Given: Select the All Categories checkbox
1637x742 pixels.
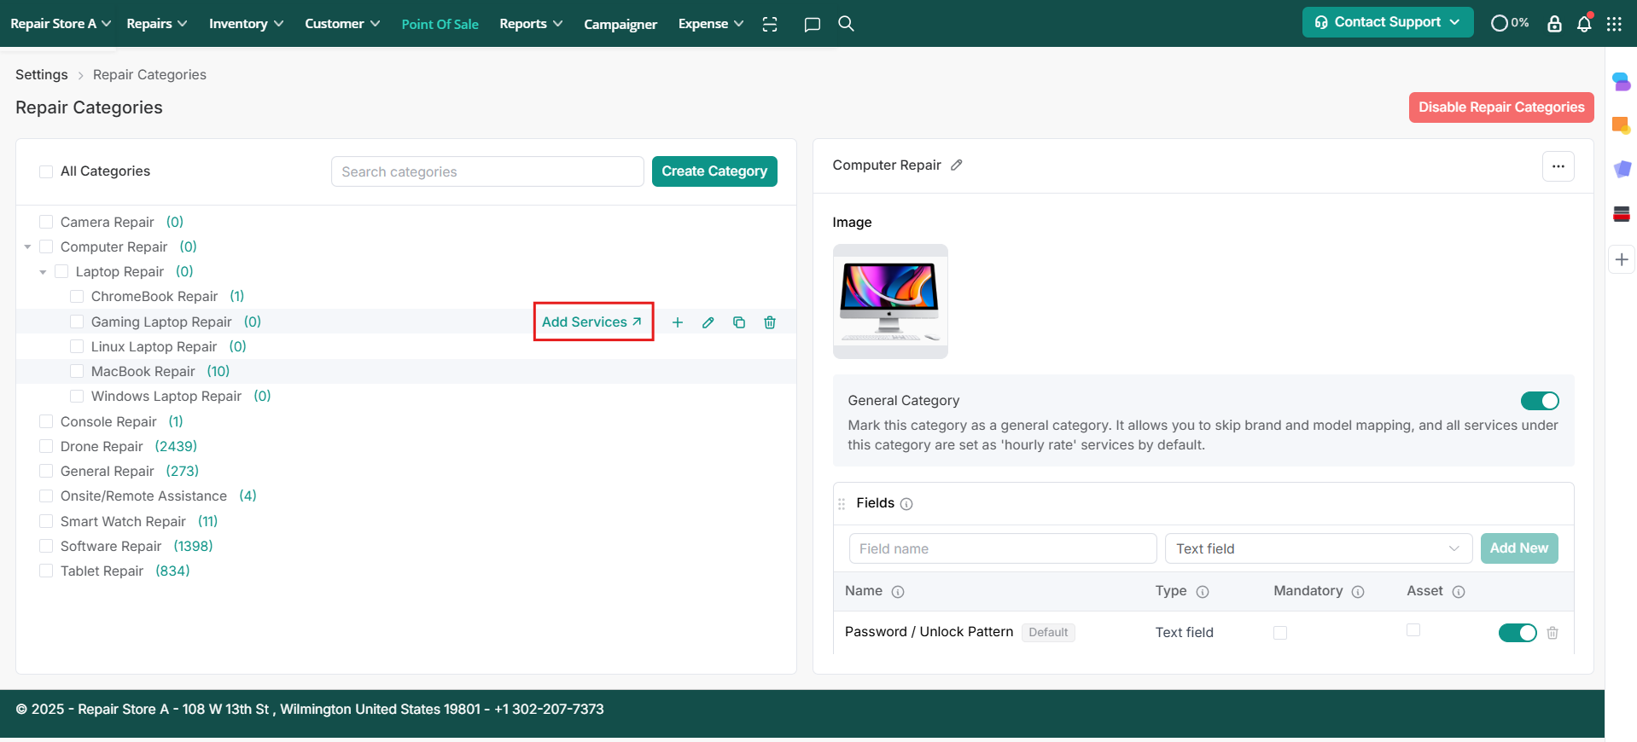Looking at the screenshot, I should pyautogui.click(x=47, y=171).
